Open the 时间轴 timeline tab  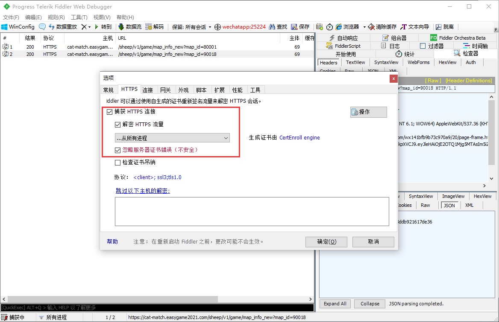tap(475, 46)
